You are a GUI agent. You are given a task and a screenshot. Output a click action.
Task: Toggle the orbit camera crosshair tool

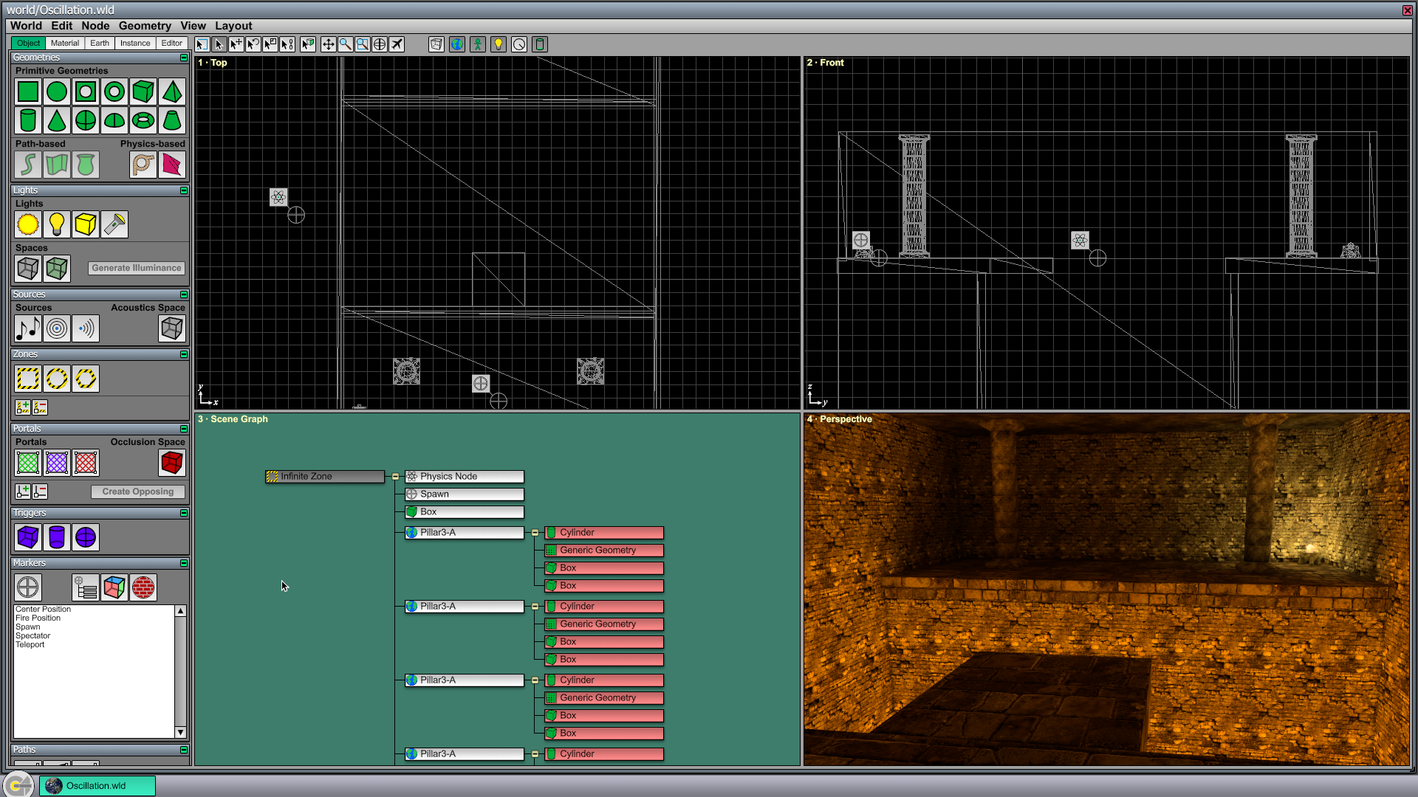pyautogui.click(x=380, y=44)
